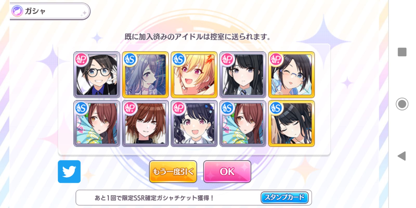This screenshot has width=416, height=208.
Task: Open the スタンプカード stamp card
Action: [x=284, y=198]
